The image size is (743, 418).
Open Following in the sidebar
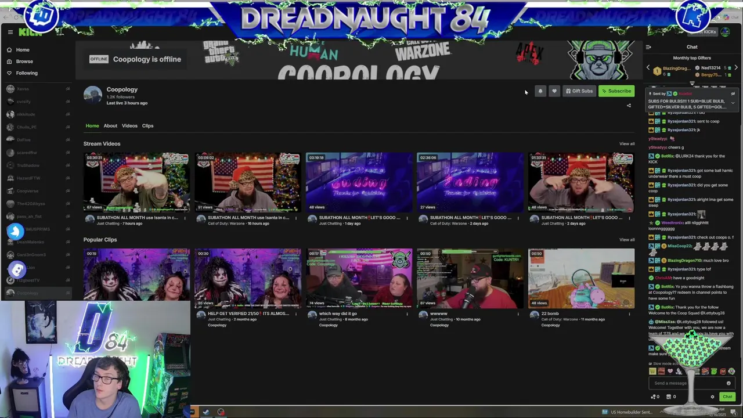click(27, 73)
